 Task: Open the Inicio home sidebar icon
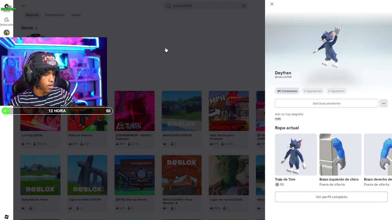pyautogui.click(x=7, y=8)
